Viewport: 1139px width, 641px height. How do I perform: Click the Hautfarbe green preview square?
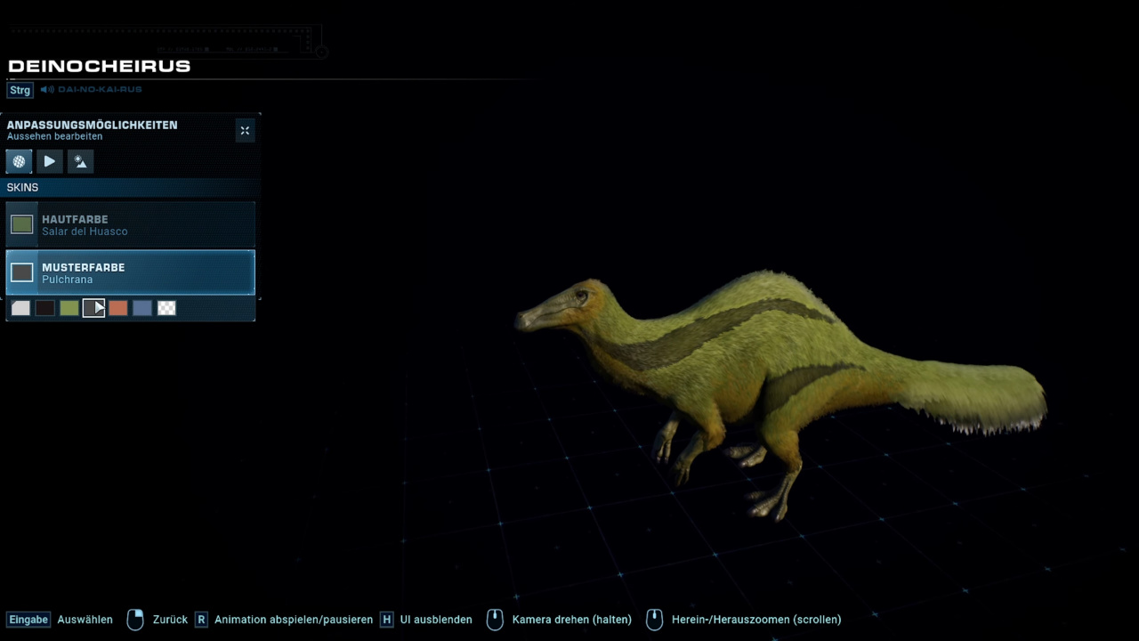click(x=22, y=224)
